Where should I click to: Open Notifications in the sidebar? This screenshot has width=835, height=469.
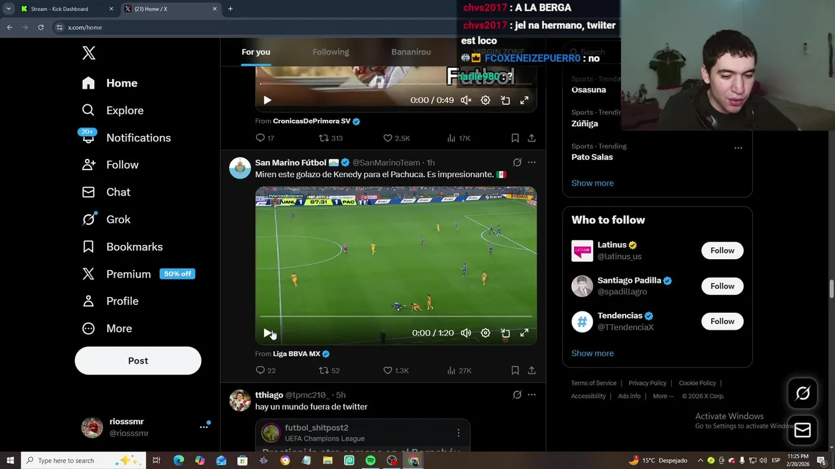pyautogui.click(x=126, y=138)
